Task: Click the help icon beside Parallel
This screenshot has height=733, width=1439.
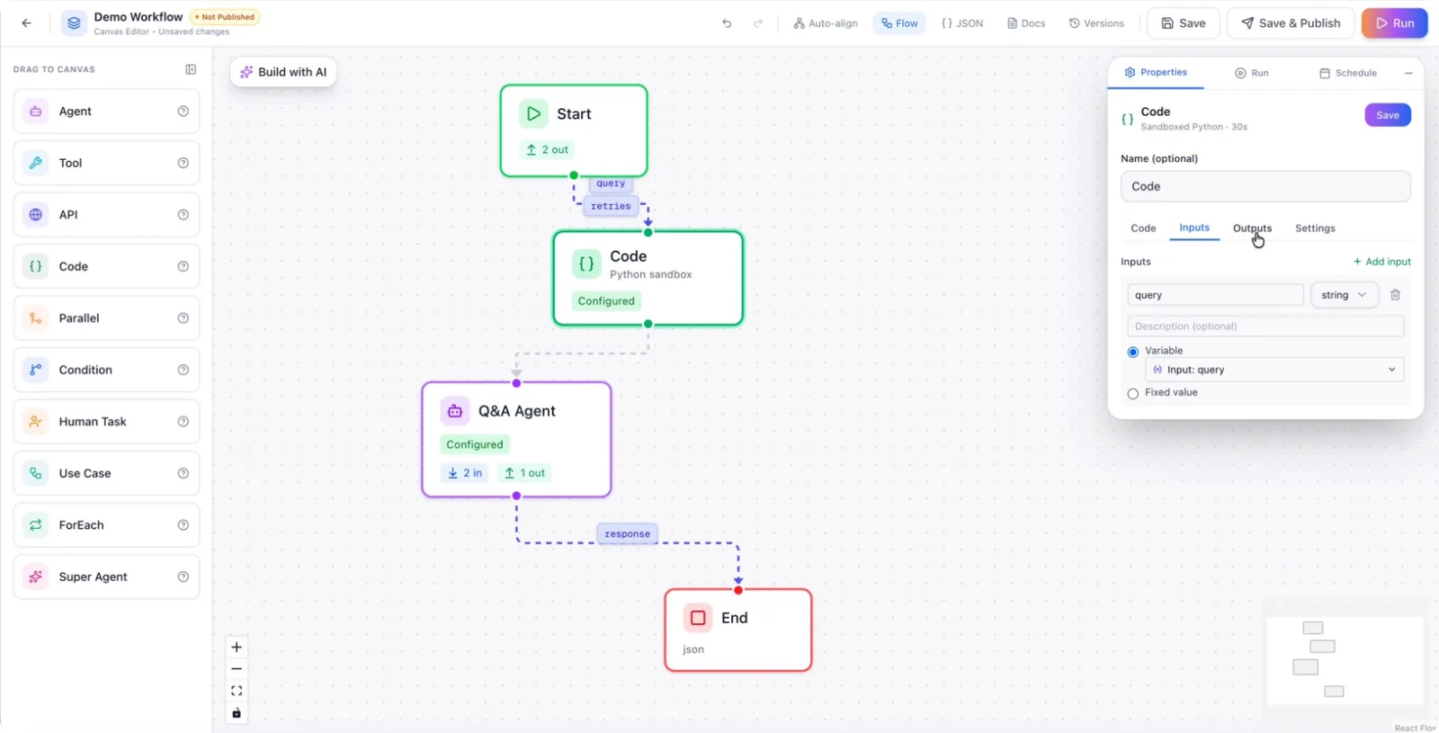Action: (x=183, y=318)
